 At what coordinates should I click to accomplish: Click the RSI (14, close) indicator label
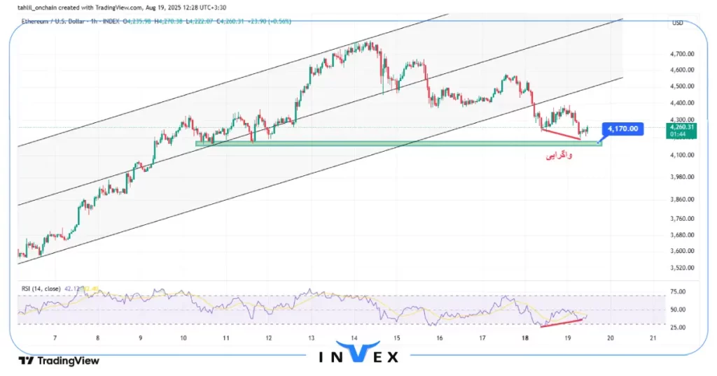41,288
